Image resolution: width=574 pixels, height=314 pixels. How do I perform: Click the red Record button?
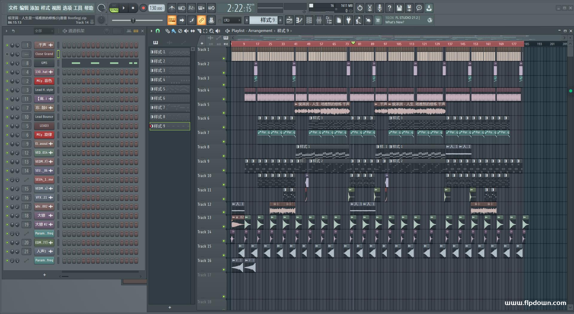pos(143,8)
